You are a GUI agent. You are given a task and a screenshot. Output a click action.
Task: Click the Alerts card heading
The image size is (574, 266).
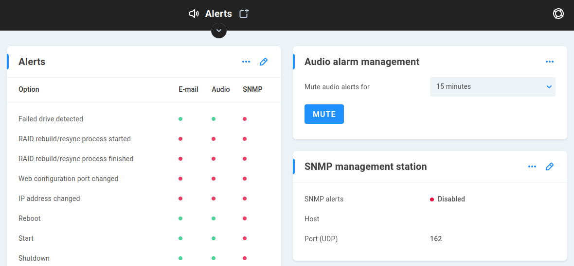pos(32,62)
